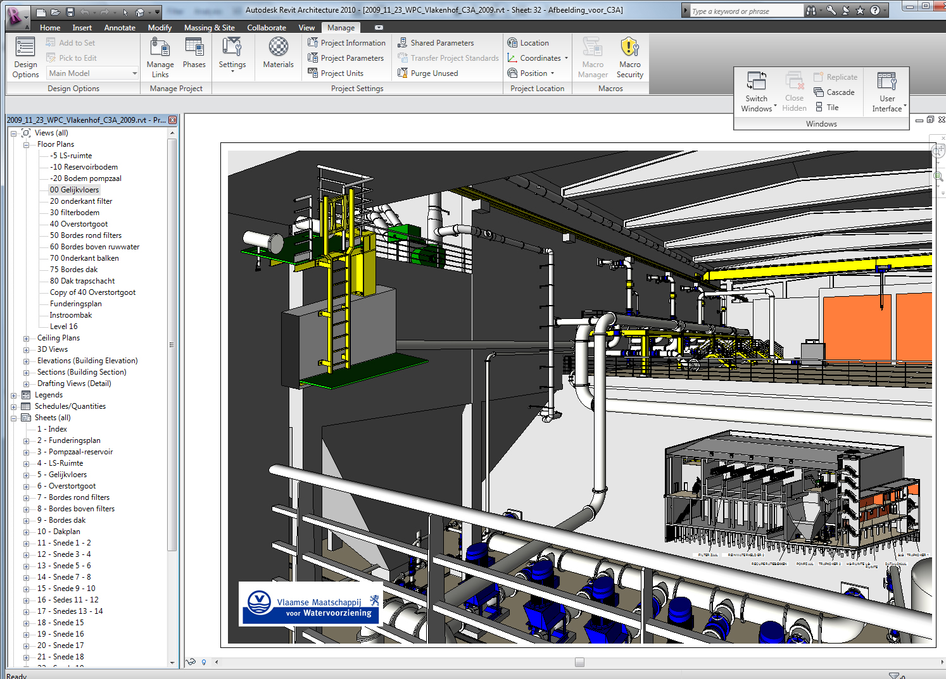Expand the Schedules/Quantities tree node

pos(13,407)
